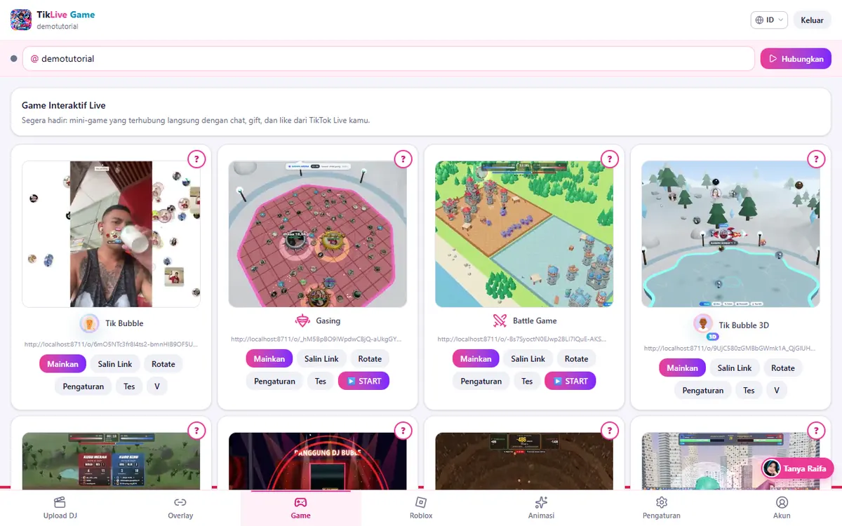842x526 pixels.
Task: Click Salin Link on the Battle Game card
Action: pos(528,358)
